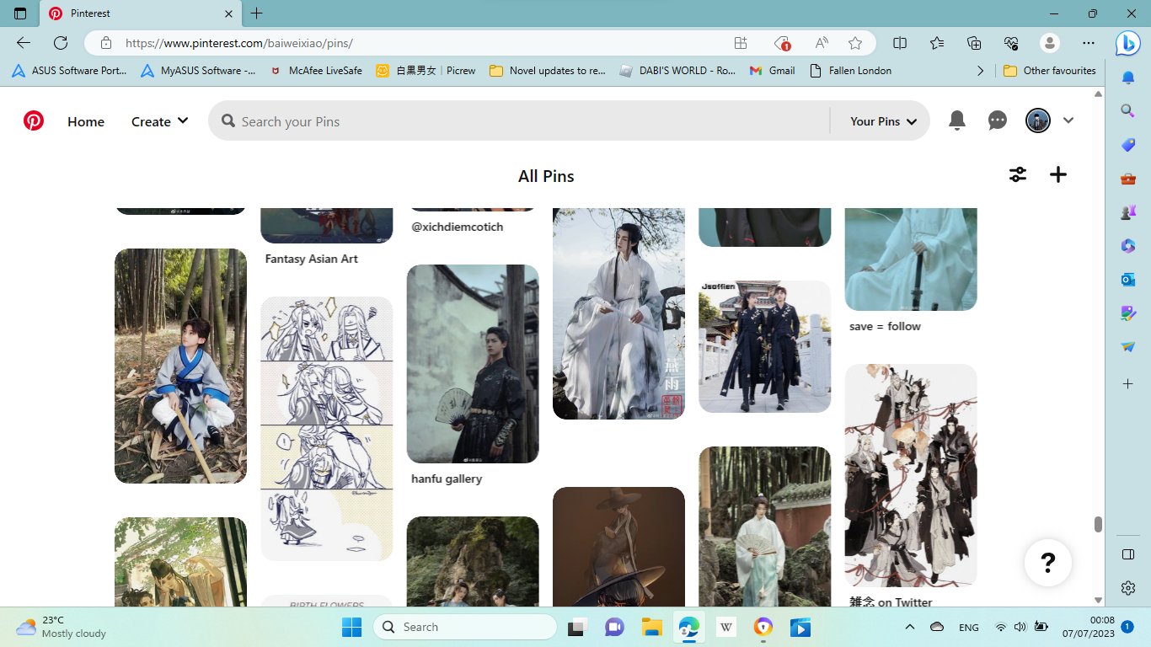Expand the Create dropdown menu

[159, 121]
